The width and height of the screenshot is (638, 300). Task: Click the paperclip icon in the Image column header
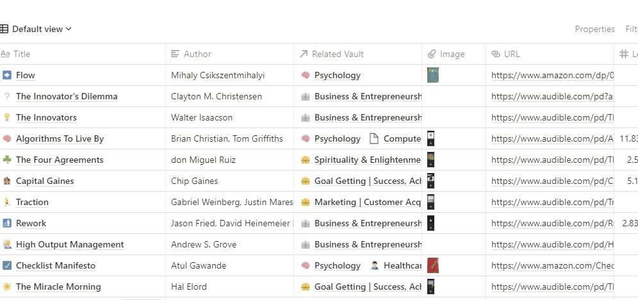pos(432,54)
